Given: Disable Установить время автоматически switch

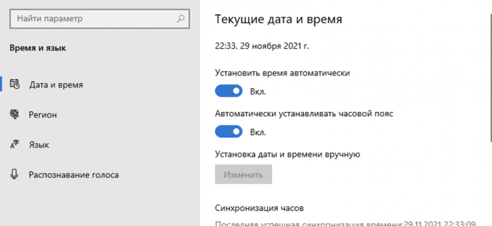Looking at the screenshot, I should click(229, 91).
